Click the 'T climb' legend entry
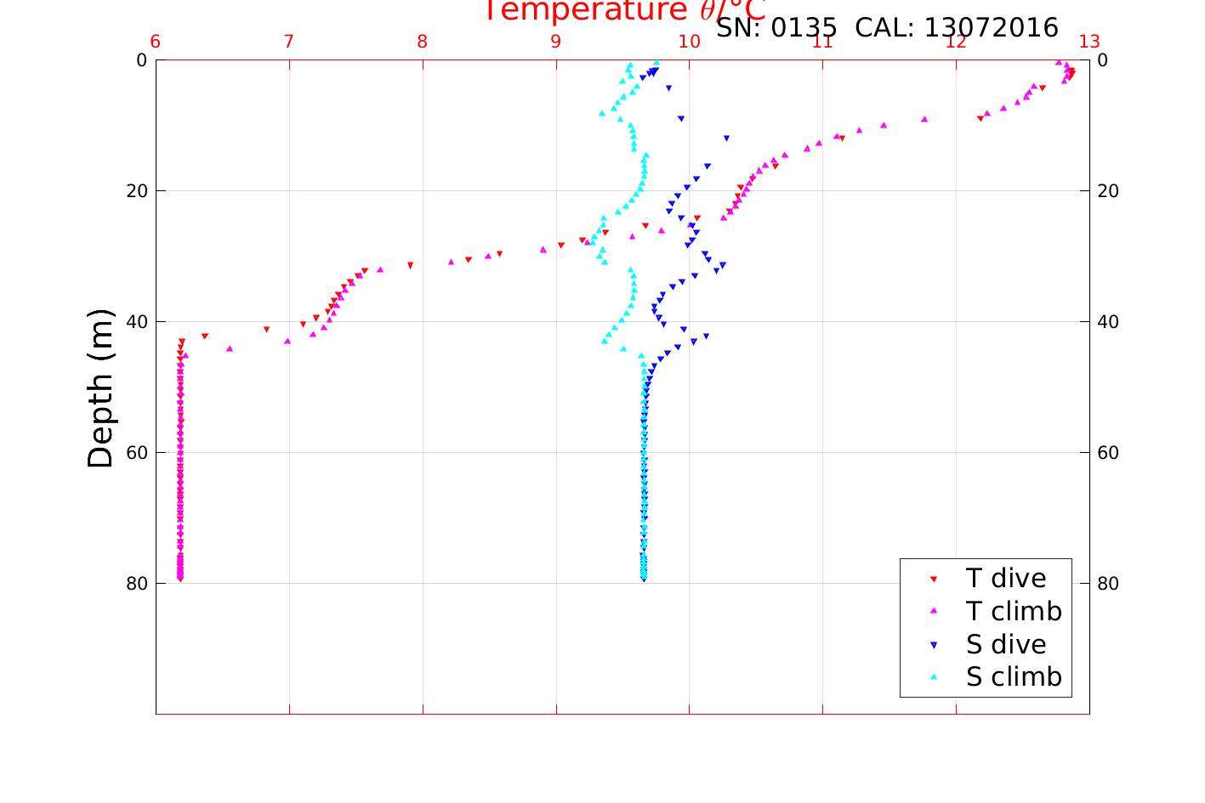The image size is (1205, 803). 1014,611
